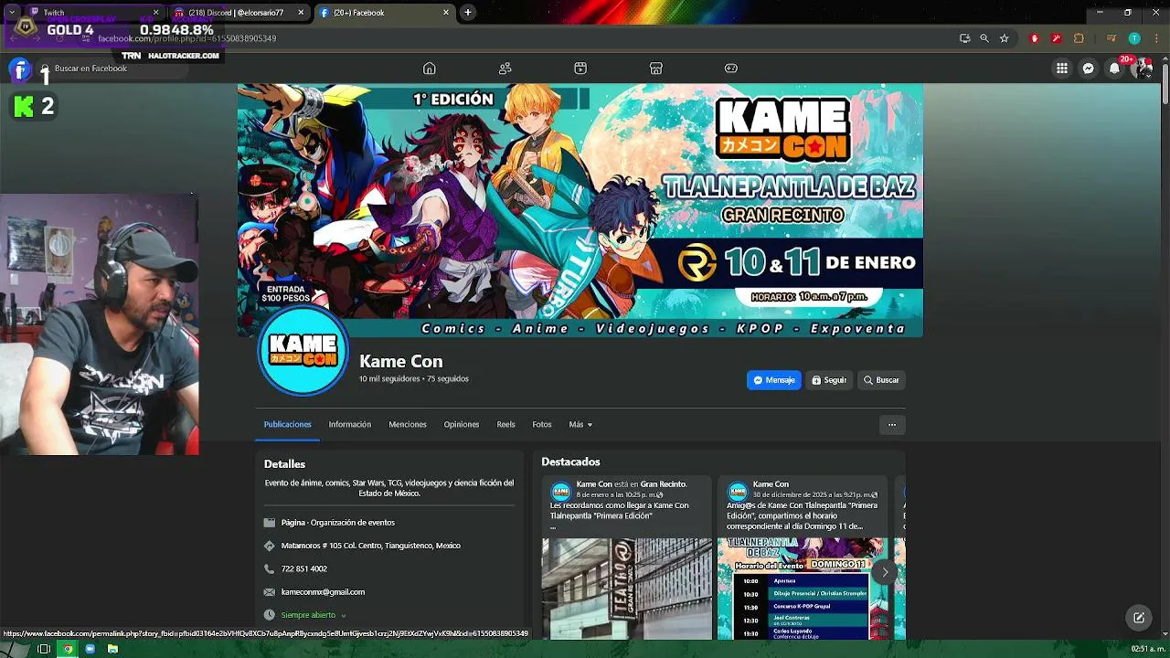Open the media control playlist icon

tap(1111, 38)
